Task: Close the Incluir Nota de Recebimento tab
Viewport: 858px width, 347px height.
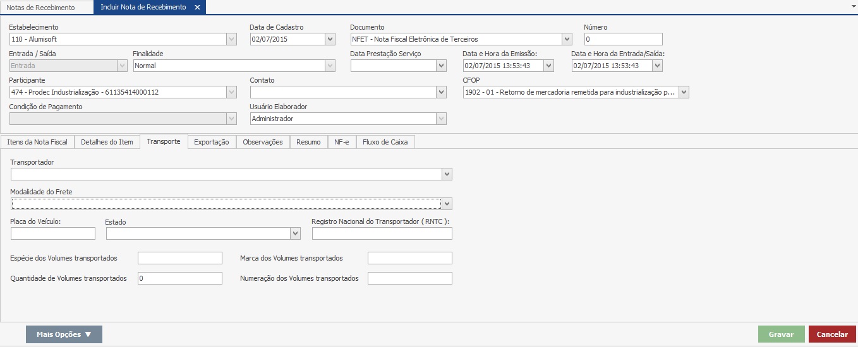Action: click(x=197, y=8)
